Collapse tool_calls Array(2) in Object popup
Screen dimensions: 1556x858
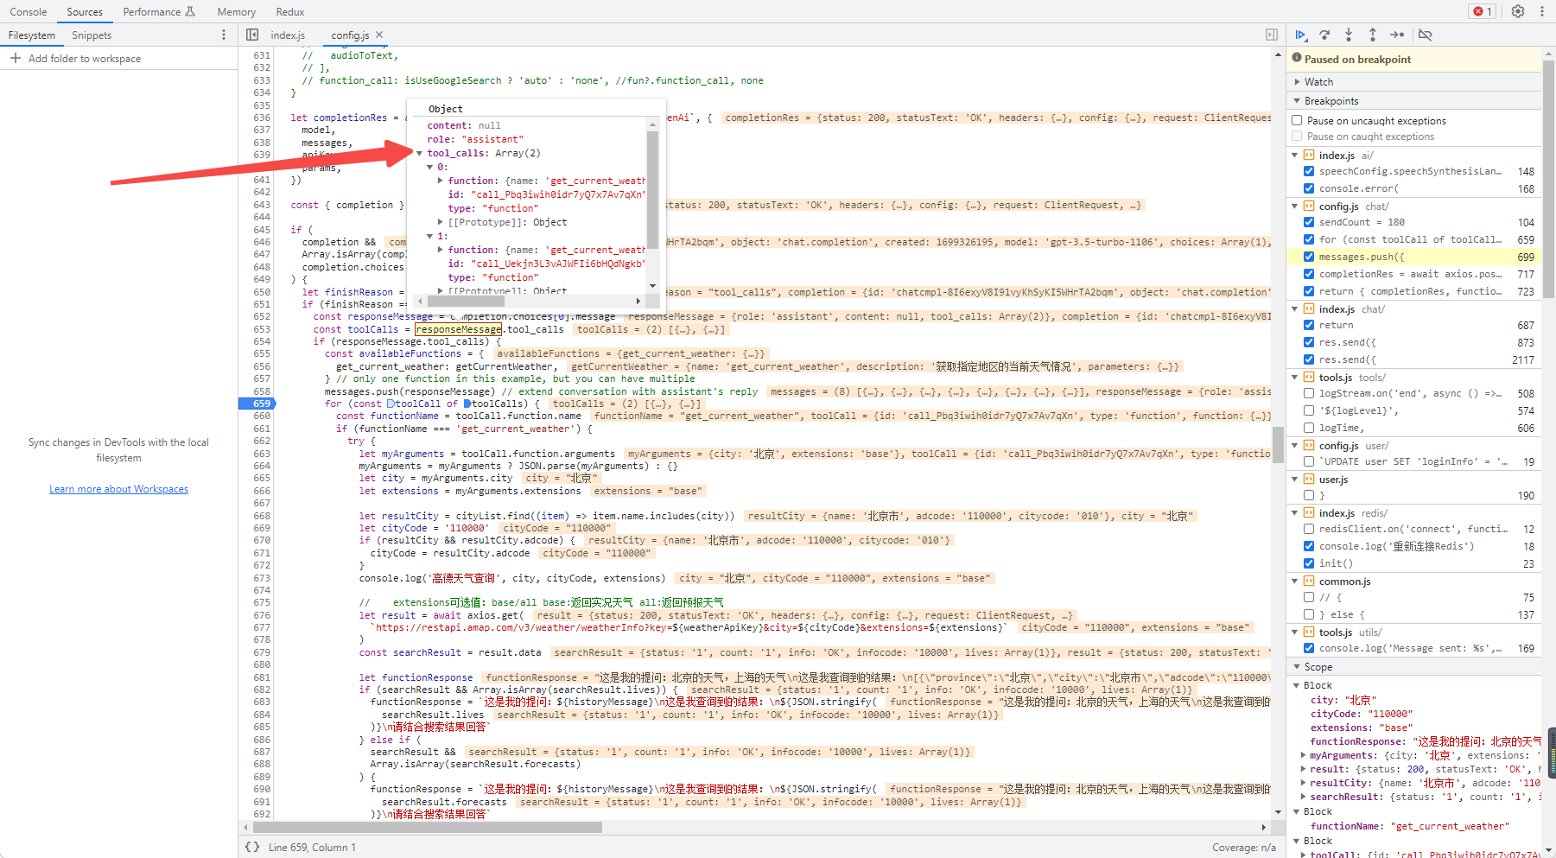point(420,153)
